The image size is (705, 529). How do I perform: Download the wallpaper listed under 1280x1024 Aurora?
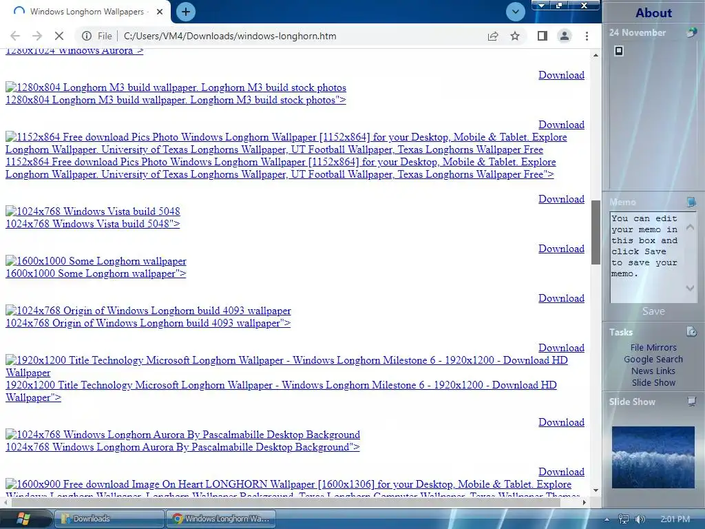coord(561,75)
